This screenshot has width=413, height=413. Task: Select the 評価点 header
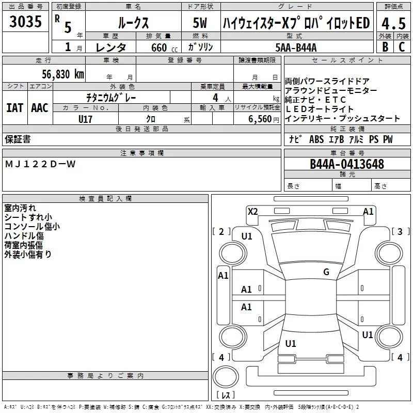pos(393,7)
